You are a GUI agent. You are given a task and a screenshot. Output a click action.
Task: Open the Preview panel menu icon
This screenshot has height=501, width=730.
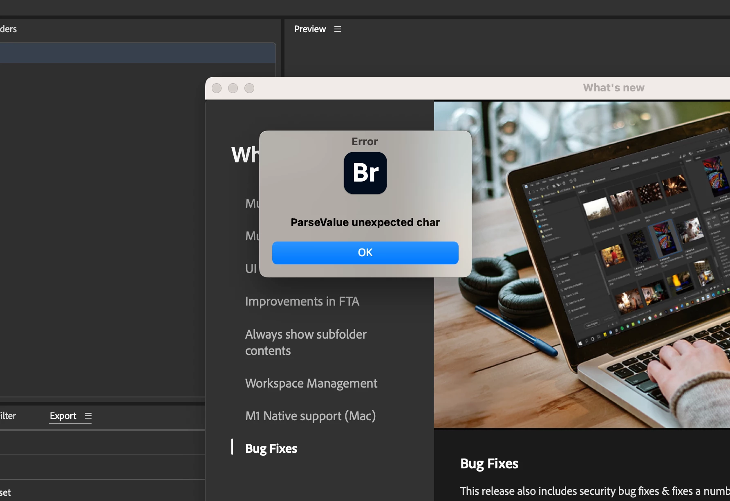(x=338, y=29)
